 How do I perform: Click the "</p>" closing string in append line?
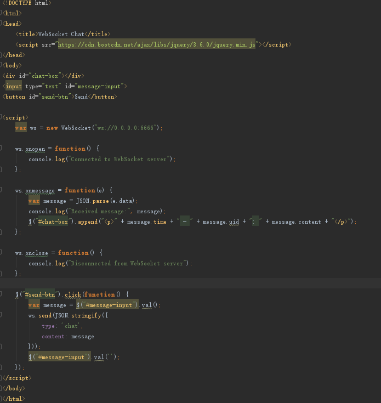pyautogui.click(x=341, y=222)
